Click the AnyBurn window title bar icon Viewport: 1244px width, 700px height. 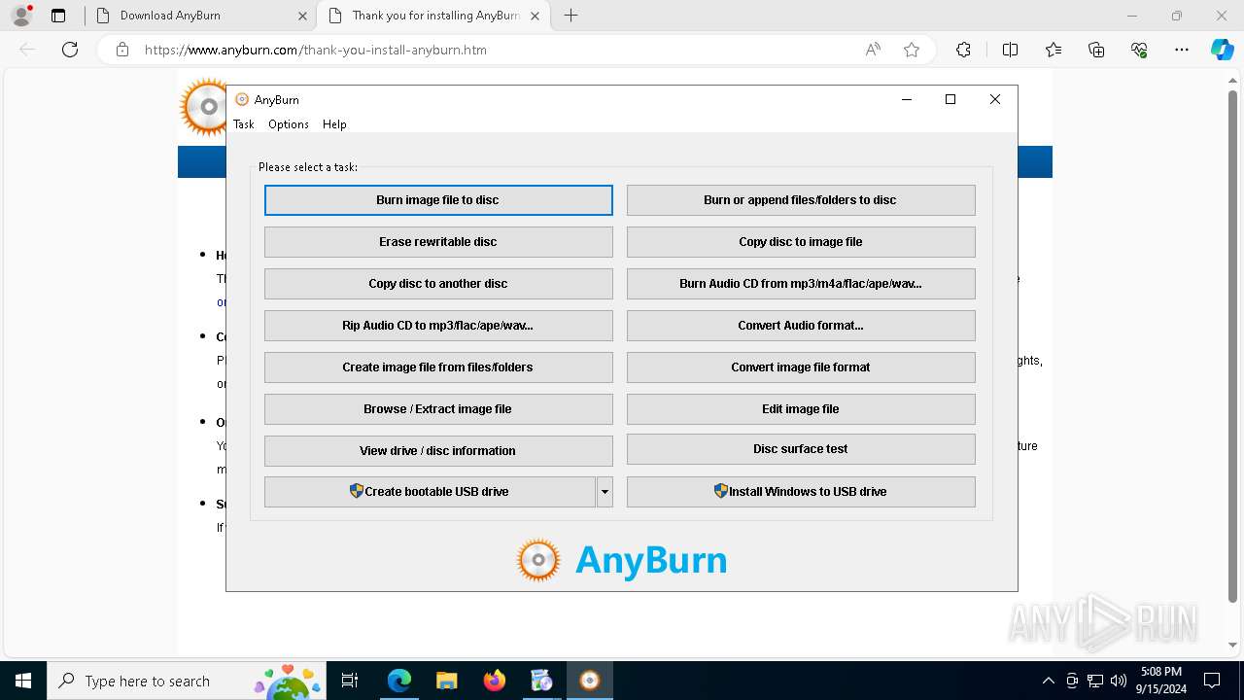coord(242,99)
